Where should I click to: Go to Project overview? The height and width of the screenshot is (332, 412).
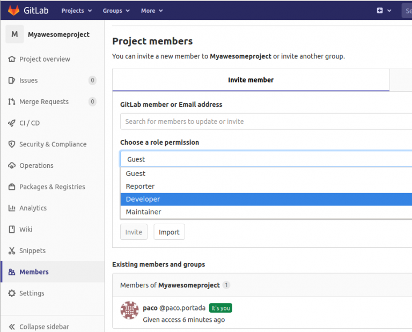[45, 59]
